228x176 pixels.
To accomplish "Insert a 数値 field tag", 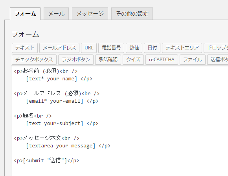I will click(134, 48).
